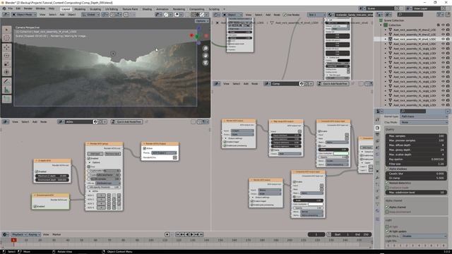Click Quick Add NodeTree in Comp editor
The image size is (452, 254).
[x=333, y=83]
